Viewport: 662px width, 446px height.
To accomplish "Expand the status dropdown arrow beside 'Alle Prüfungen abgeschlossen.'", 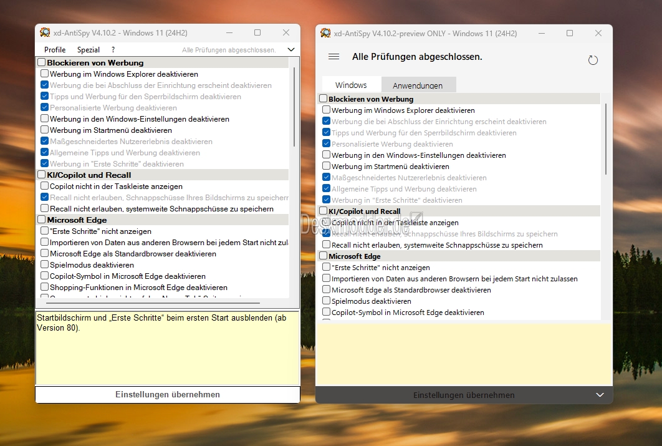I will tap(291, 49).
